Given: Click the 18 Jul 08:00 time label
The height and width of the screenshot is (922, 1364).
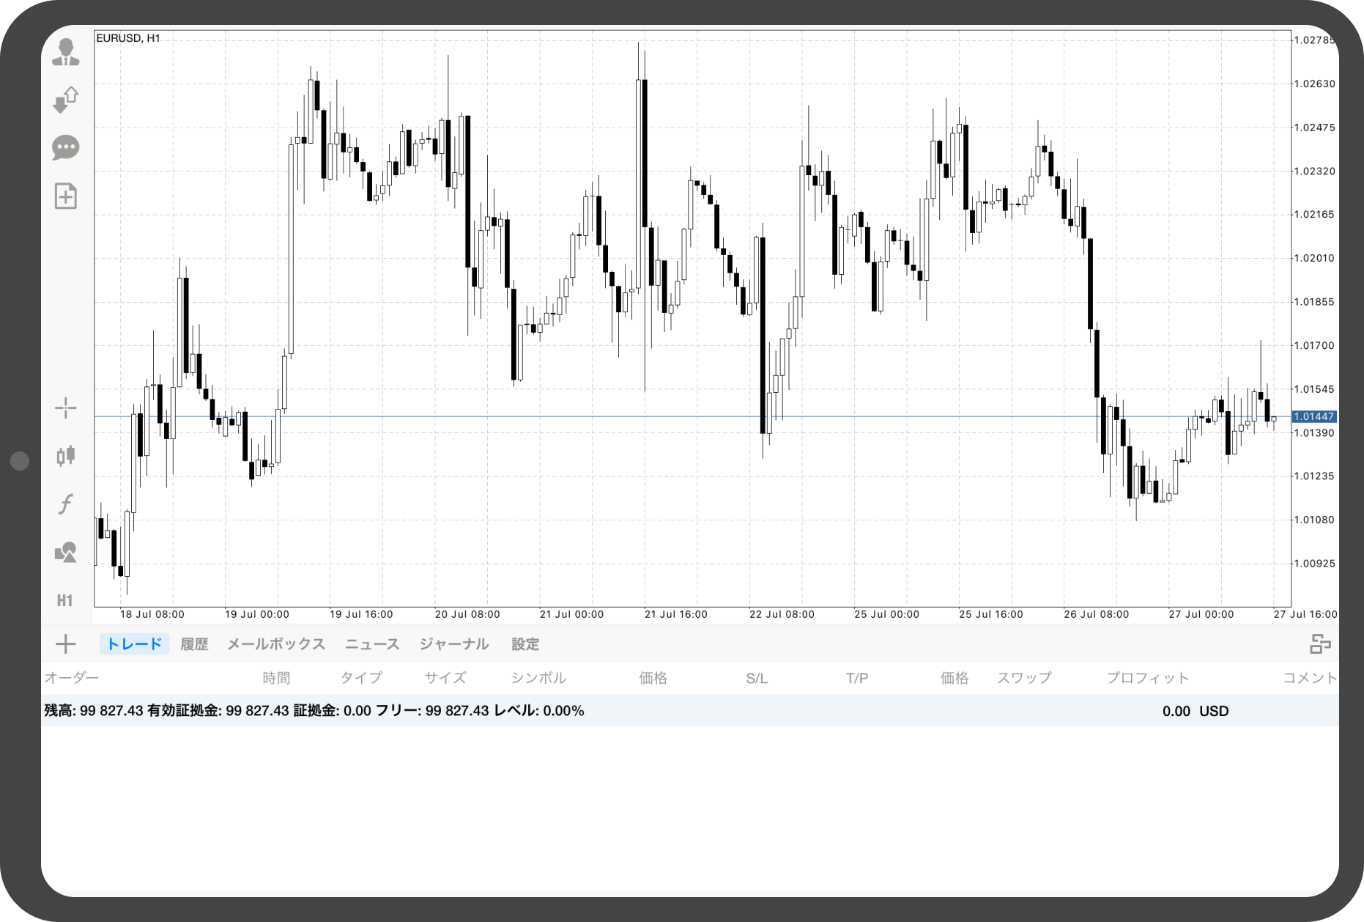Looking at the screenshot, I should (x=152, y=614).
